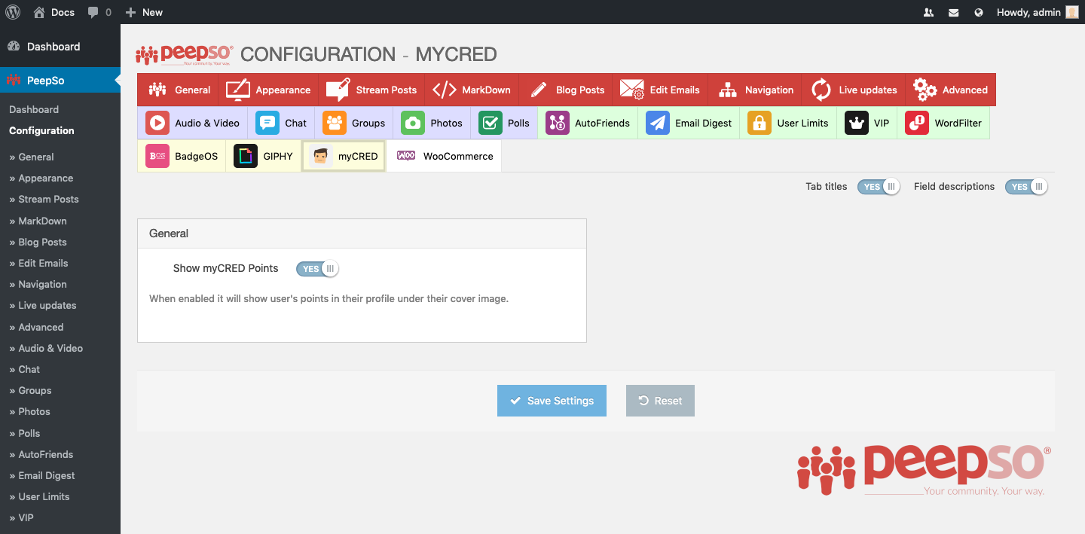The height and width of the screenshot is (534, 1085).
Task: Open Photos in the left sidebar submenu
Action: [29, 411]
